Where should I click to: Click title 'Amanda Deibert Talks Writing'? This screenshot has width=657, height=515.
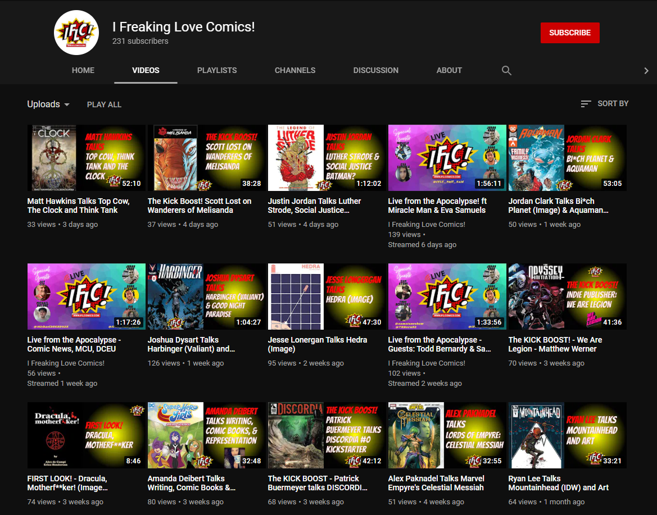192,483
